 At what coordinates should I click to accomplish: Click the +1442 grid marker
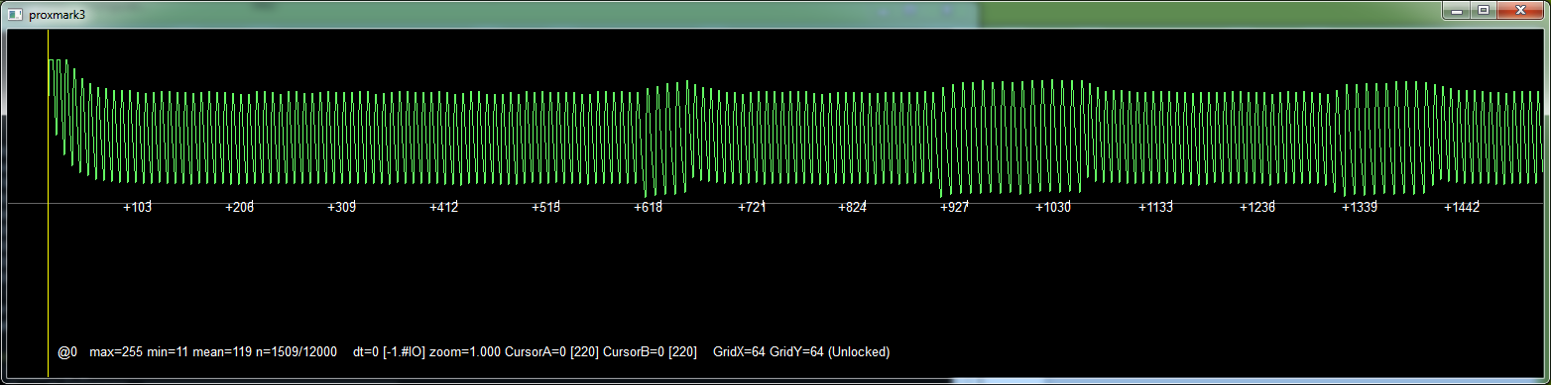1462,207
